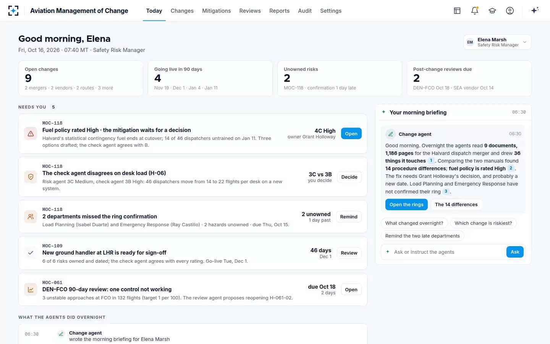Select the What changed overnight? suggestion
This screenshot has width=550, height=344.
point(414,223)
